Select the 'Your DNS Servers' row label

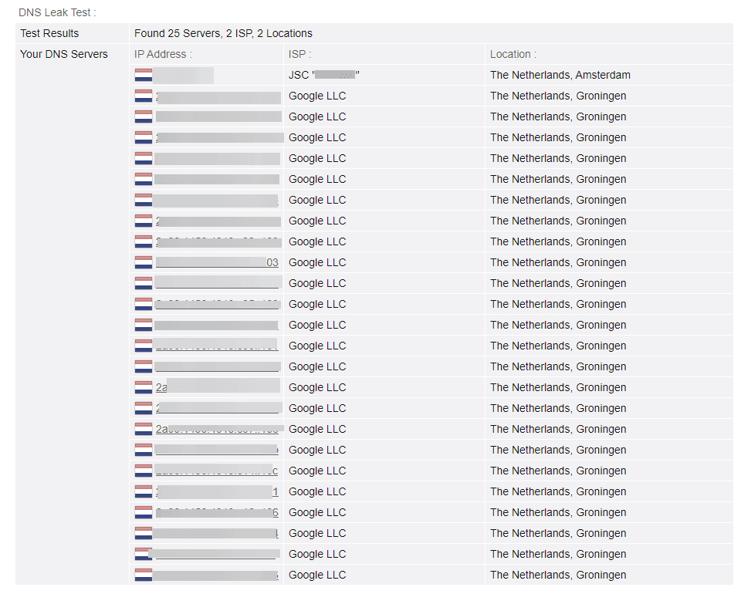click(64, 55)
